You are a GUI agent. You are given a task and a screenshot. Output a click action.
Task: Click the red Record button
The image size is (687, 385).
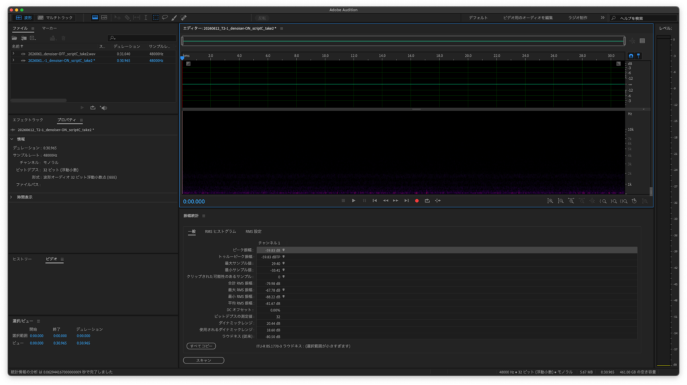click(417, 201)
